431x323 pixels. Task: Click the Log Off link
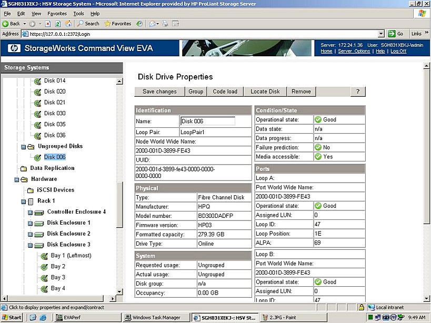point(398,51)
